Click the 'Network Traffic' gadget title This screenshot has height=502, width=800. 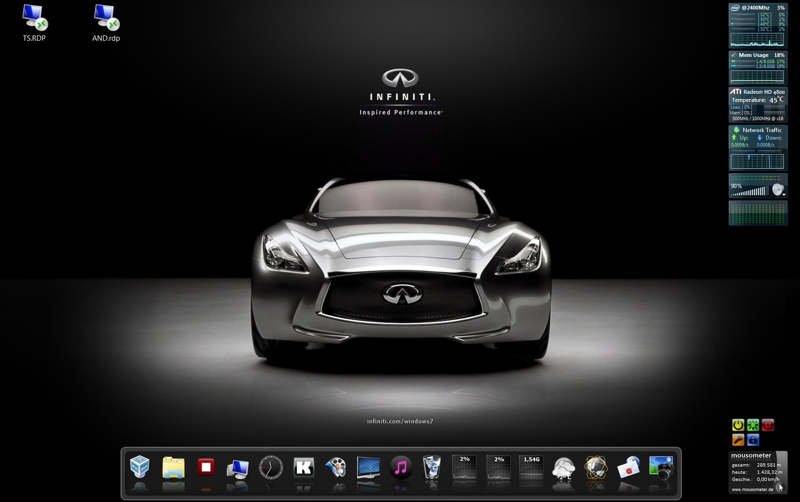pos(762,130)
